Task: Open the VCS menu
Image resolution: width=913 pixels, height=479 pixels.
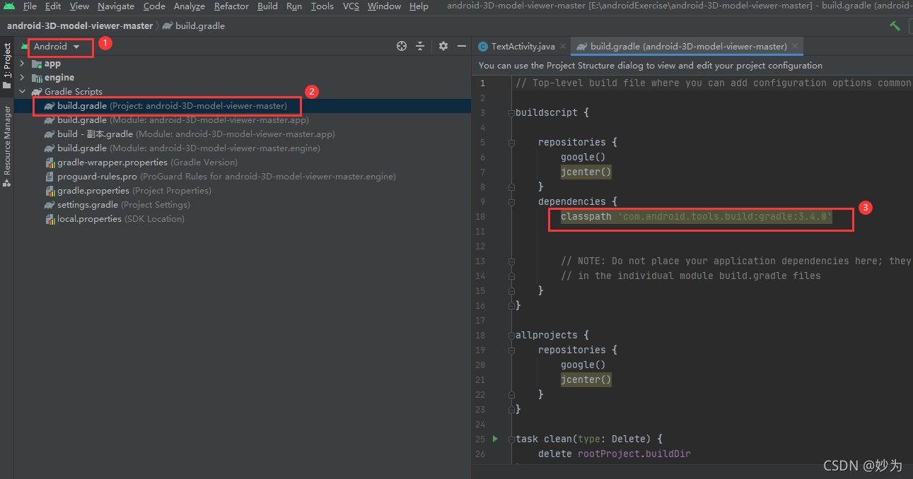Action: (351, 6)
